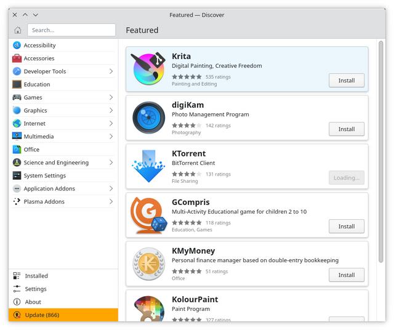Click the Krita paintbrush app icon
This screenshot has width=394, height=330.
coord(148,68)
